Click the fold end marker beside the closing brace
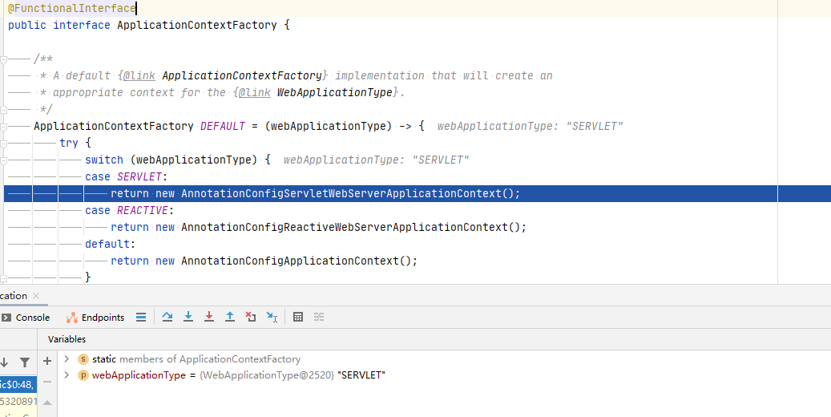Viewport: 831px width, 417px height. pos(3,277)
